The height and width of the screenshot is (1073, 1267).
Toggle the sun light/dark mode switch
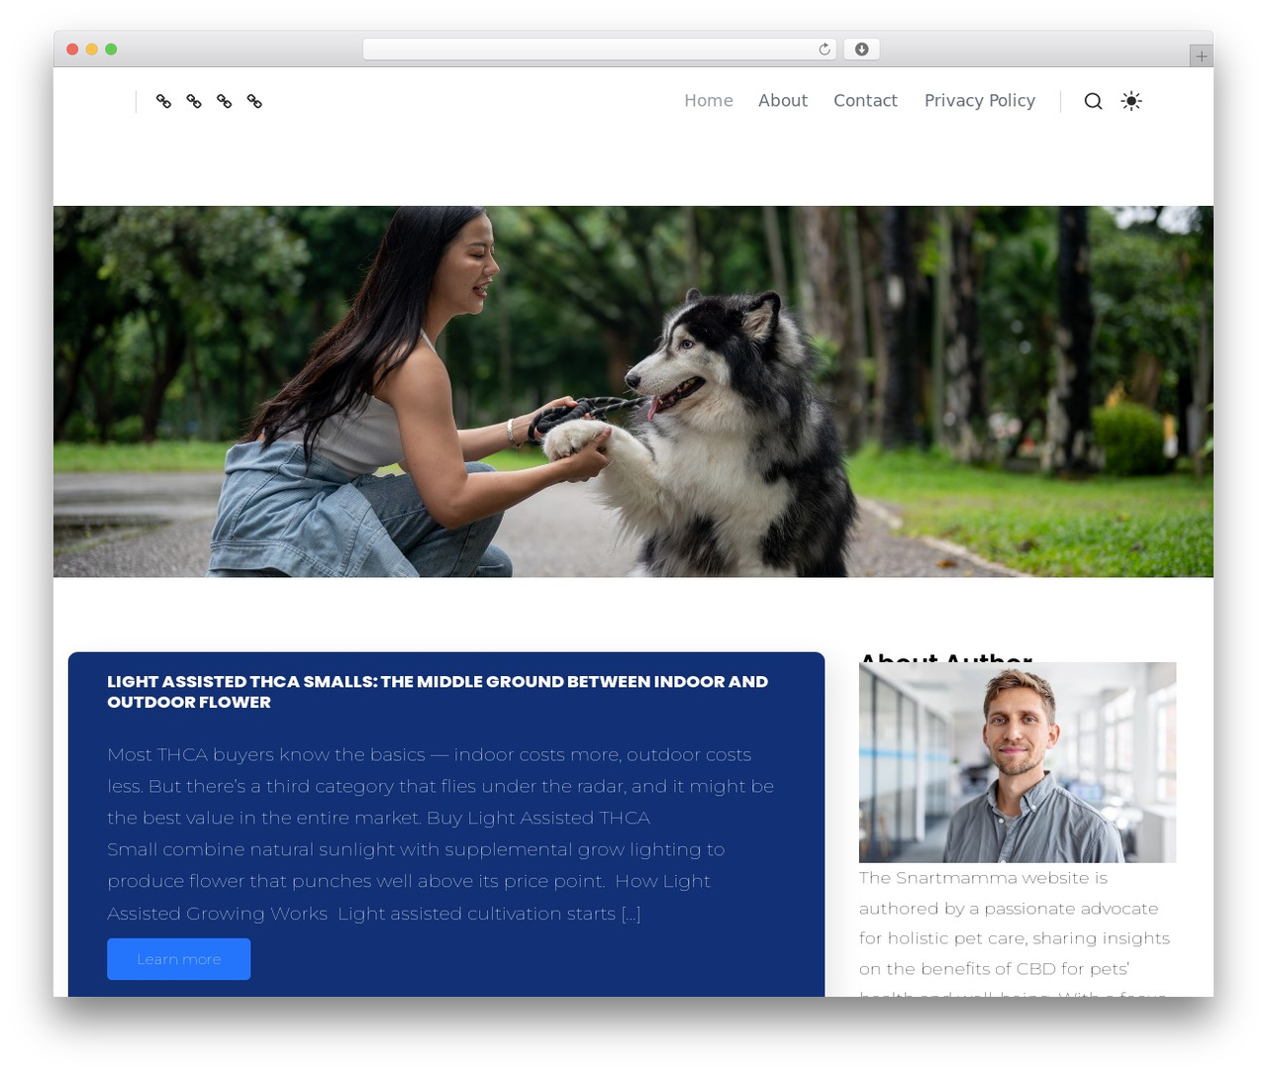(1131, 101)
